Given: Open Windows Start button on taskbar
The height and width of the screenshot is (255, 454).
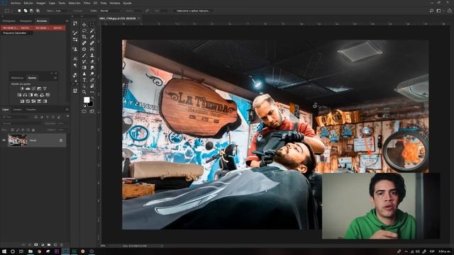Looking at the screenshot, I should [x=4, y=251].
